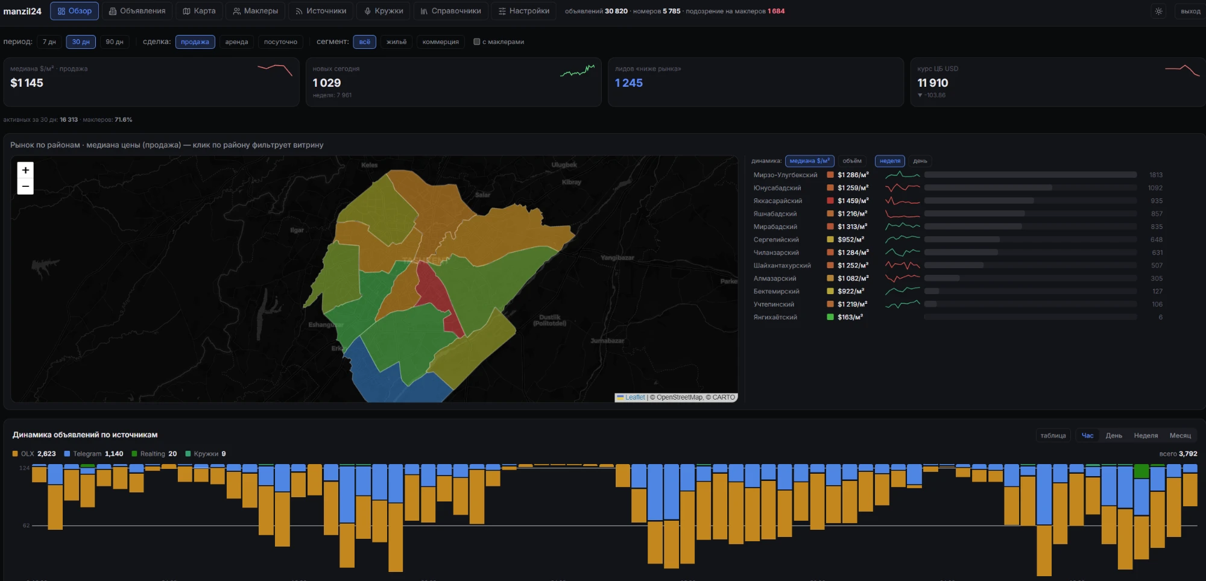Viewport: 1206px width, 581px height.
Task: Open the таблица view of sources chart
Action: (x=1053, y=435)
